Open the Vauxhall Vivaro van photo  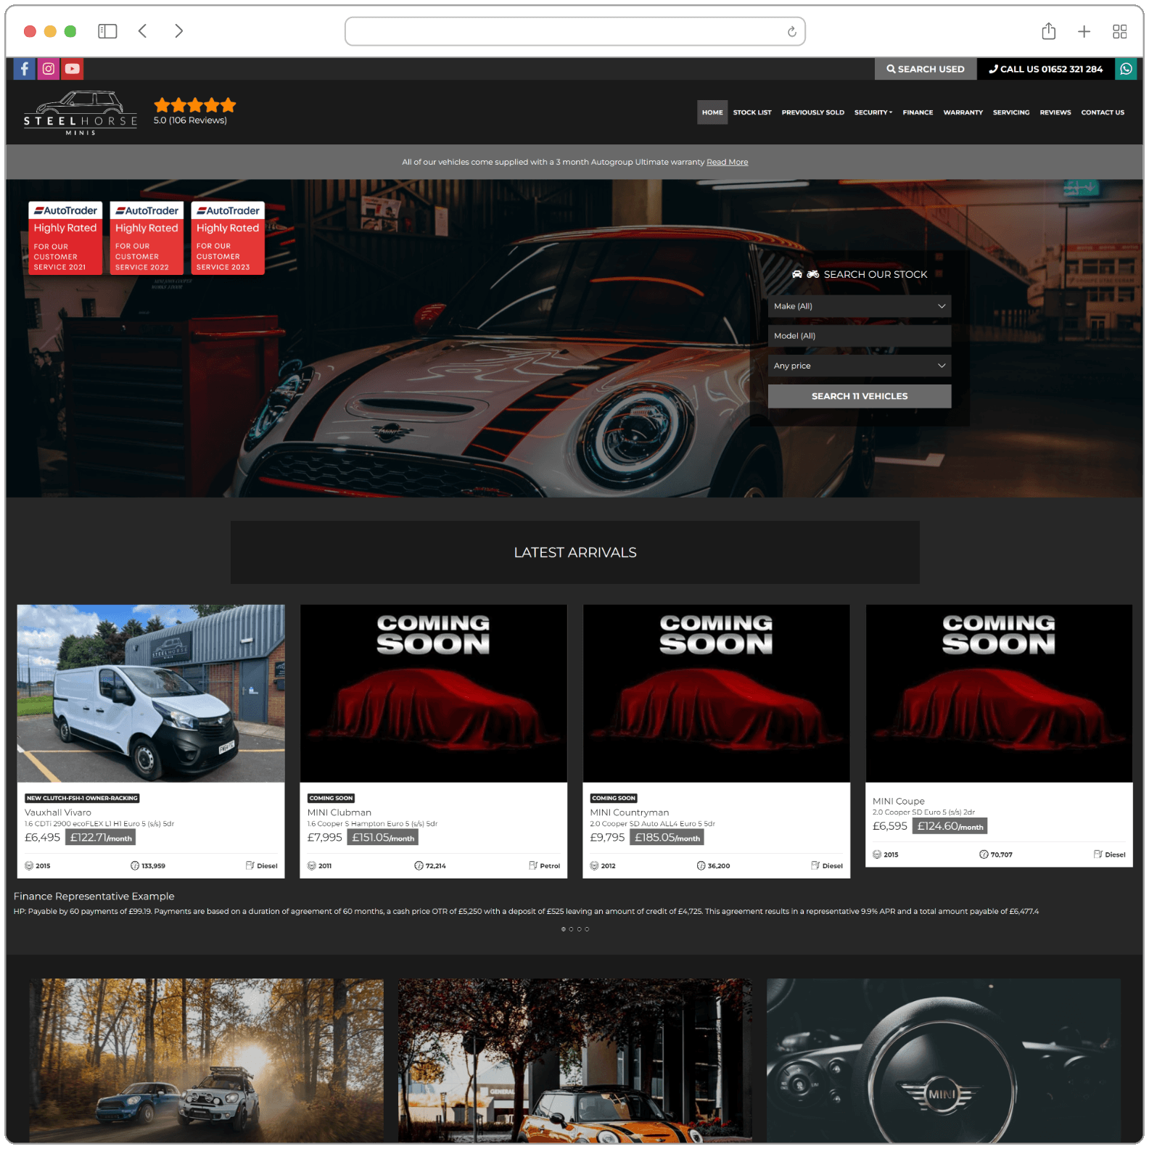[x=151, y=693]
